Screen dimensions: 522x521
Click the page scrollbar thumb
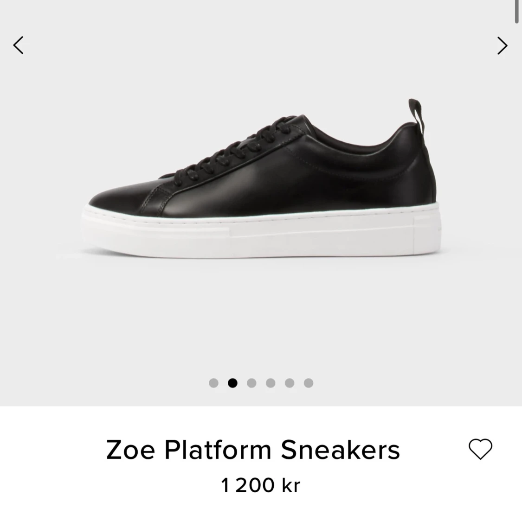click(x=517, y=12)
